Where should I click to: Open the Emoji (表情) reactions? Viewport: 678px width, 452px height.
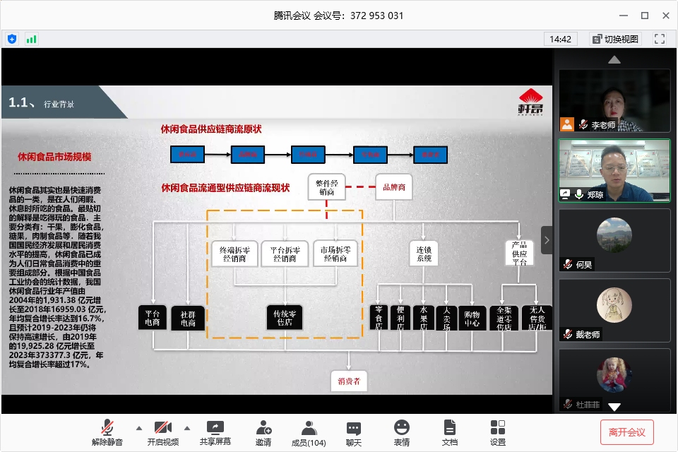[x=402, y=432]
